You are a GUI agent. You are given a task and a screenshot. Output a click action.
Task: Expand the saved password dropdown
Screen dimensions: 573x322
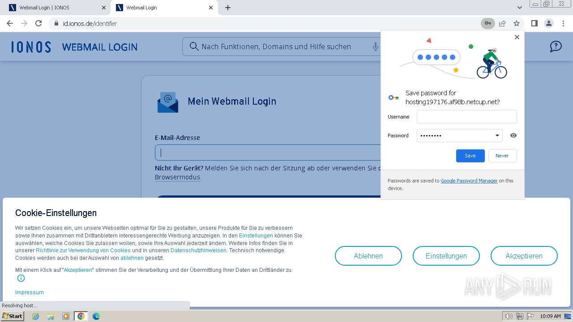tap(497, 136)
